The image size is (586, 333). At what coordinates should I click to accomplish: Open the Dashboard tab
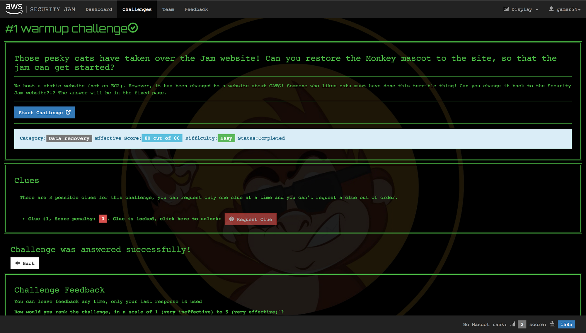[99, 9]
